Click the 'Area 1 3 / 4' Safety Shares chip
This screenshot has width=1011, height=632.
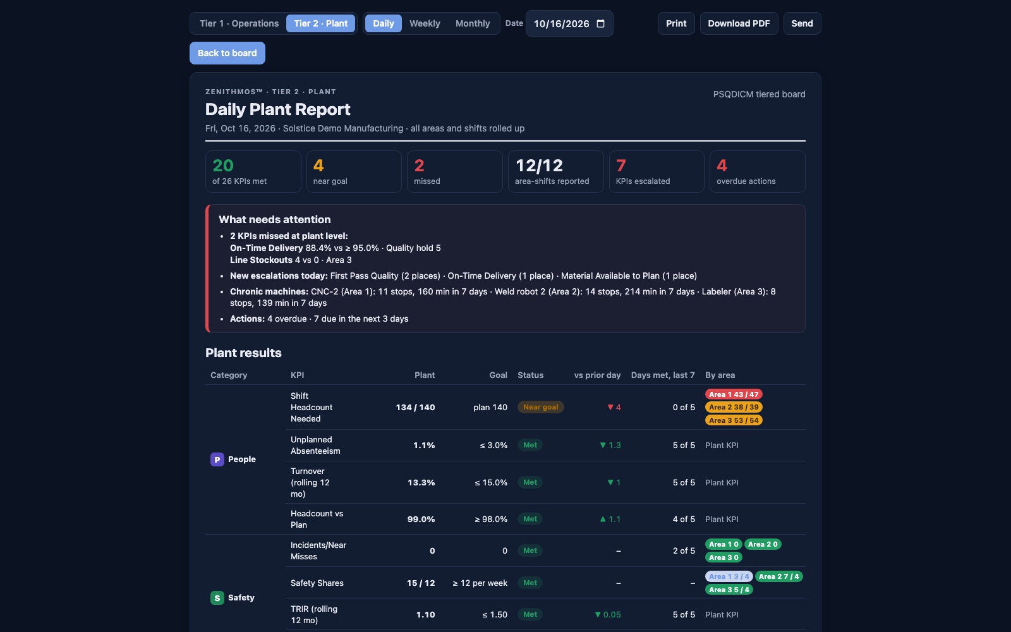729,576
